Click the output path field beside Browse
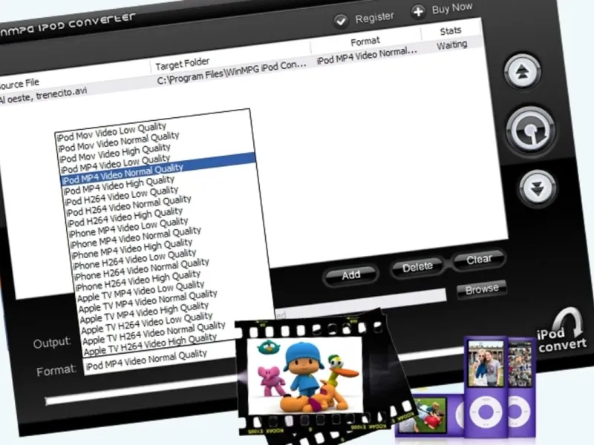Viewport: 594px width, 445px height. coord(361,303)
